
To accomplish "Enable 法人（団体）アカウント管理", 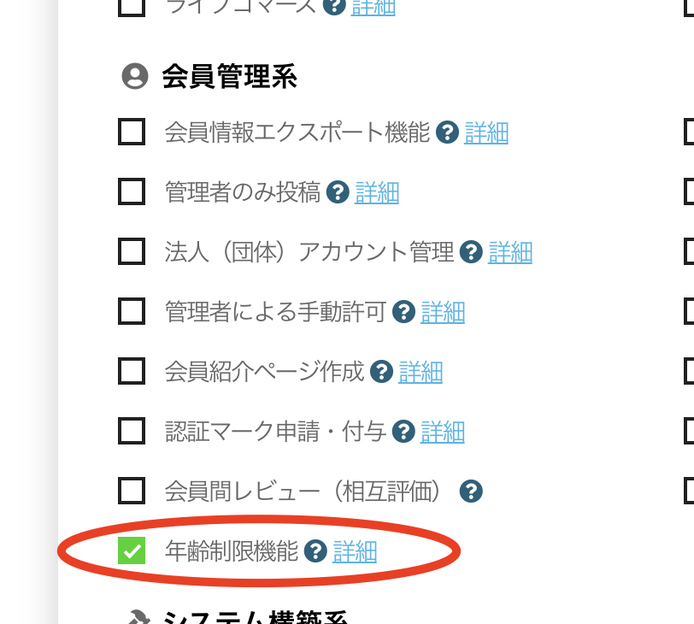I will [131, 252].
